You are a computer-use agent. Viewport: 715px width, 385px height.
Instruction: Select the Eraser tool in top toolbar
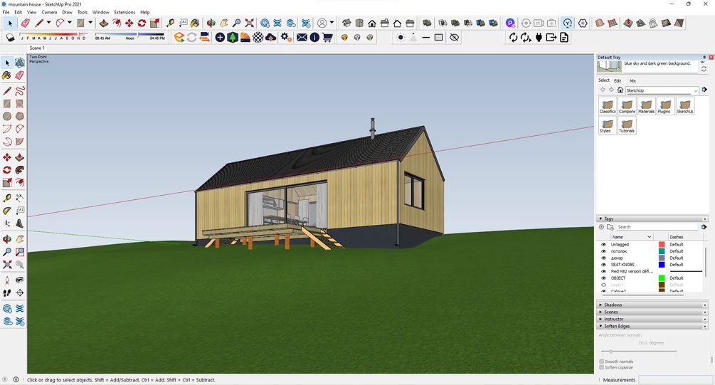25,23
